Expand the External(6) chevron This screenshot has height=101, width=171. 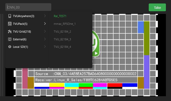(45, 39)
